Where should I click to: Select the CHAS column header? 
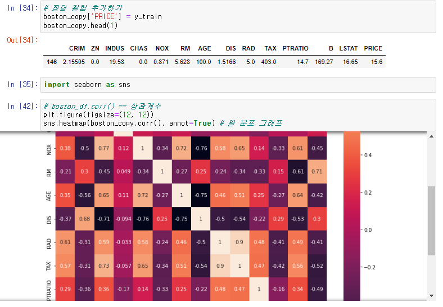139,48
